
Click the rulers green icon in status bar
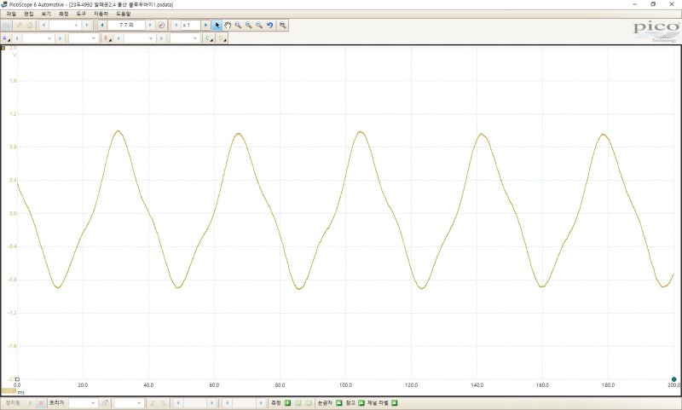click(x=339, y=402)
